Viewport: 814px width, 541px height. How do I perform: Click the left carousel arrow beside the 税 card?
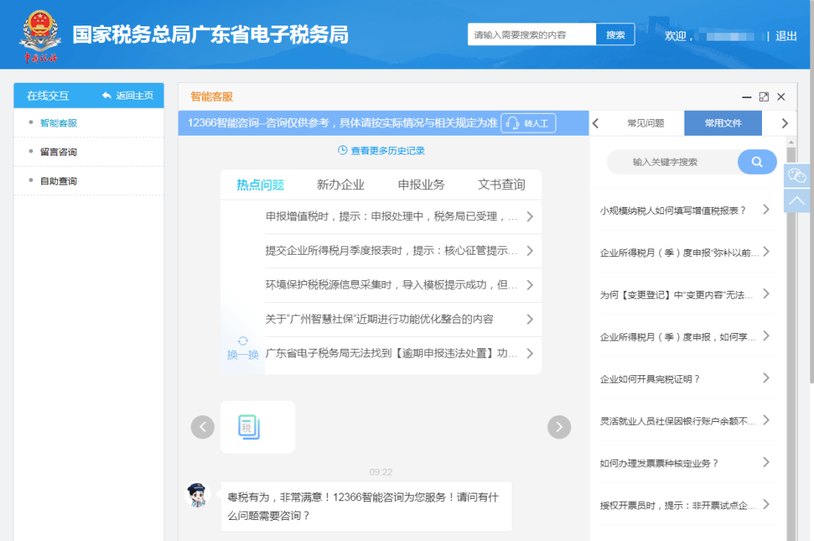(203, 426)
